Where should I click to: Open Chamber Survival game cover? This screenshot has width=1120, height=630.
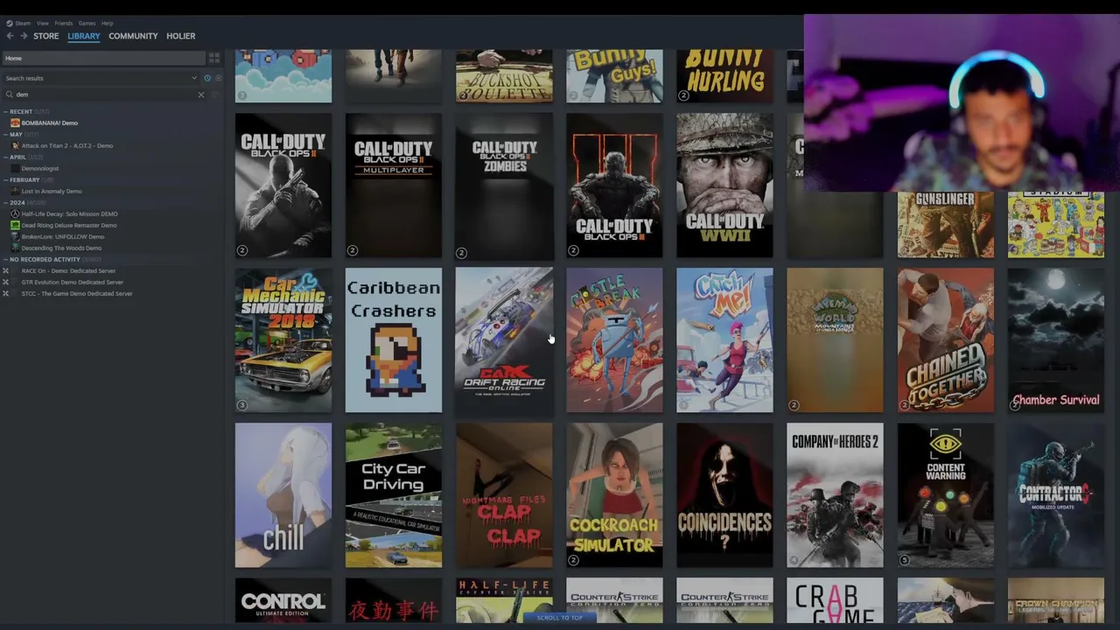1055,340
